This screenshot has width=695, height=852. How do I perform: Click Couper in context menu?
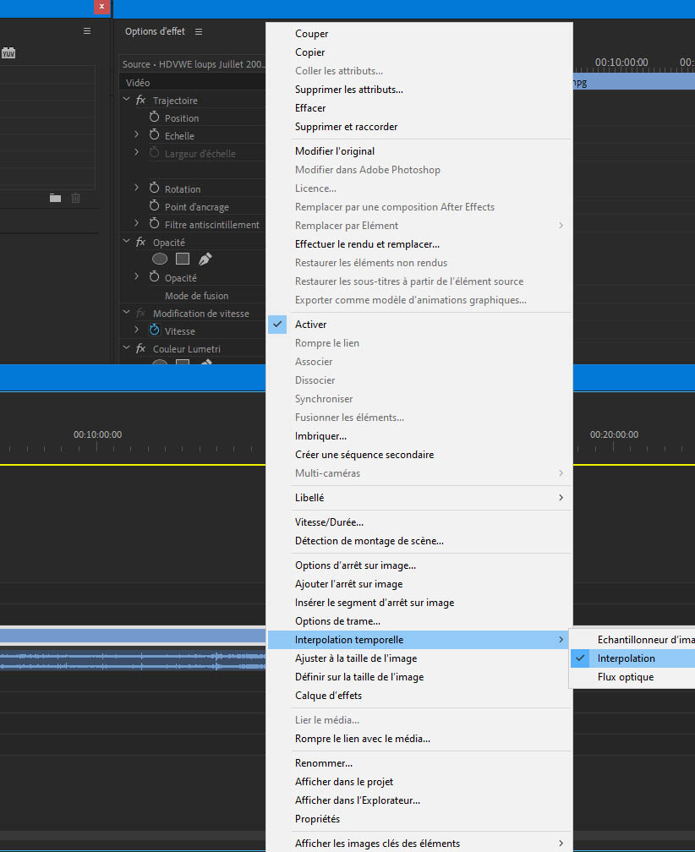[419, 34]
